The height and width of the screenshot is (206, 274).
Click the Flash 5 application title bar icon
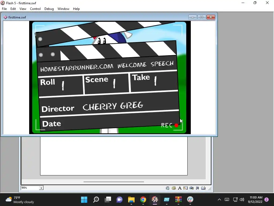(3, 3)
